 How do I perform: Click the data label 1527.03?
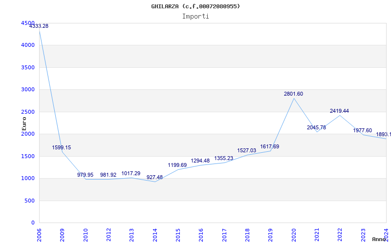[x=247, y=151]
